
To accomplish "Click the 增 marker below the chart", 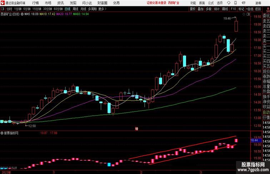I will (136, 129).
